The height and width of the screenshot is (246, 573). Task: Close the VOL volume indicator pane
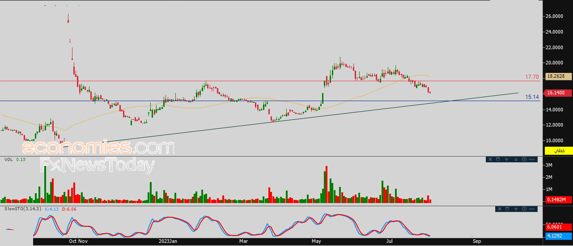pyautogui.click(x=490, y=159)
